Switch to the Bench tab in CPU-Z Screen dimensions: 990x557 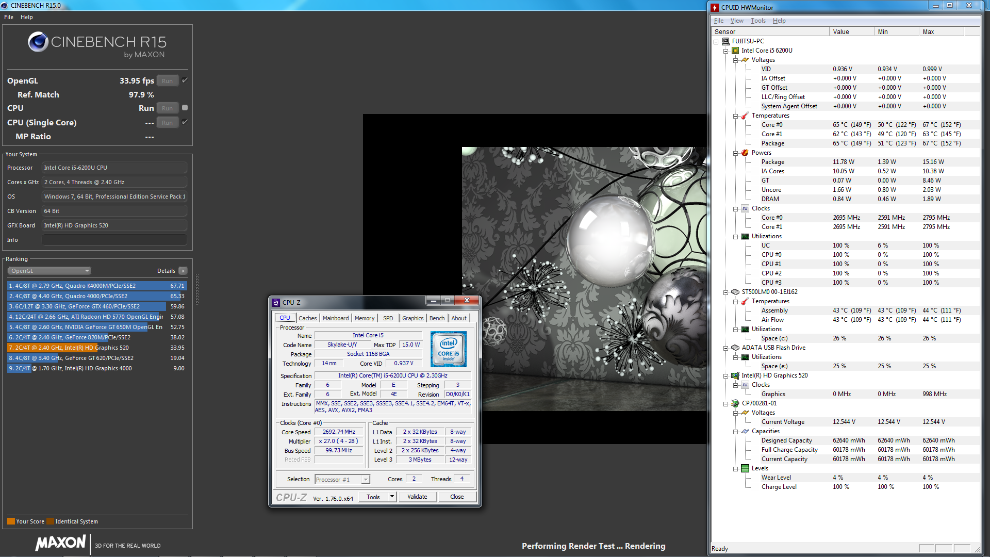click(x=437, y=318)
